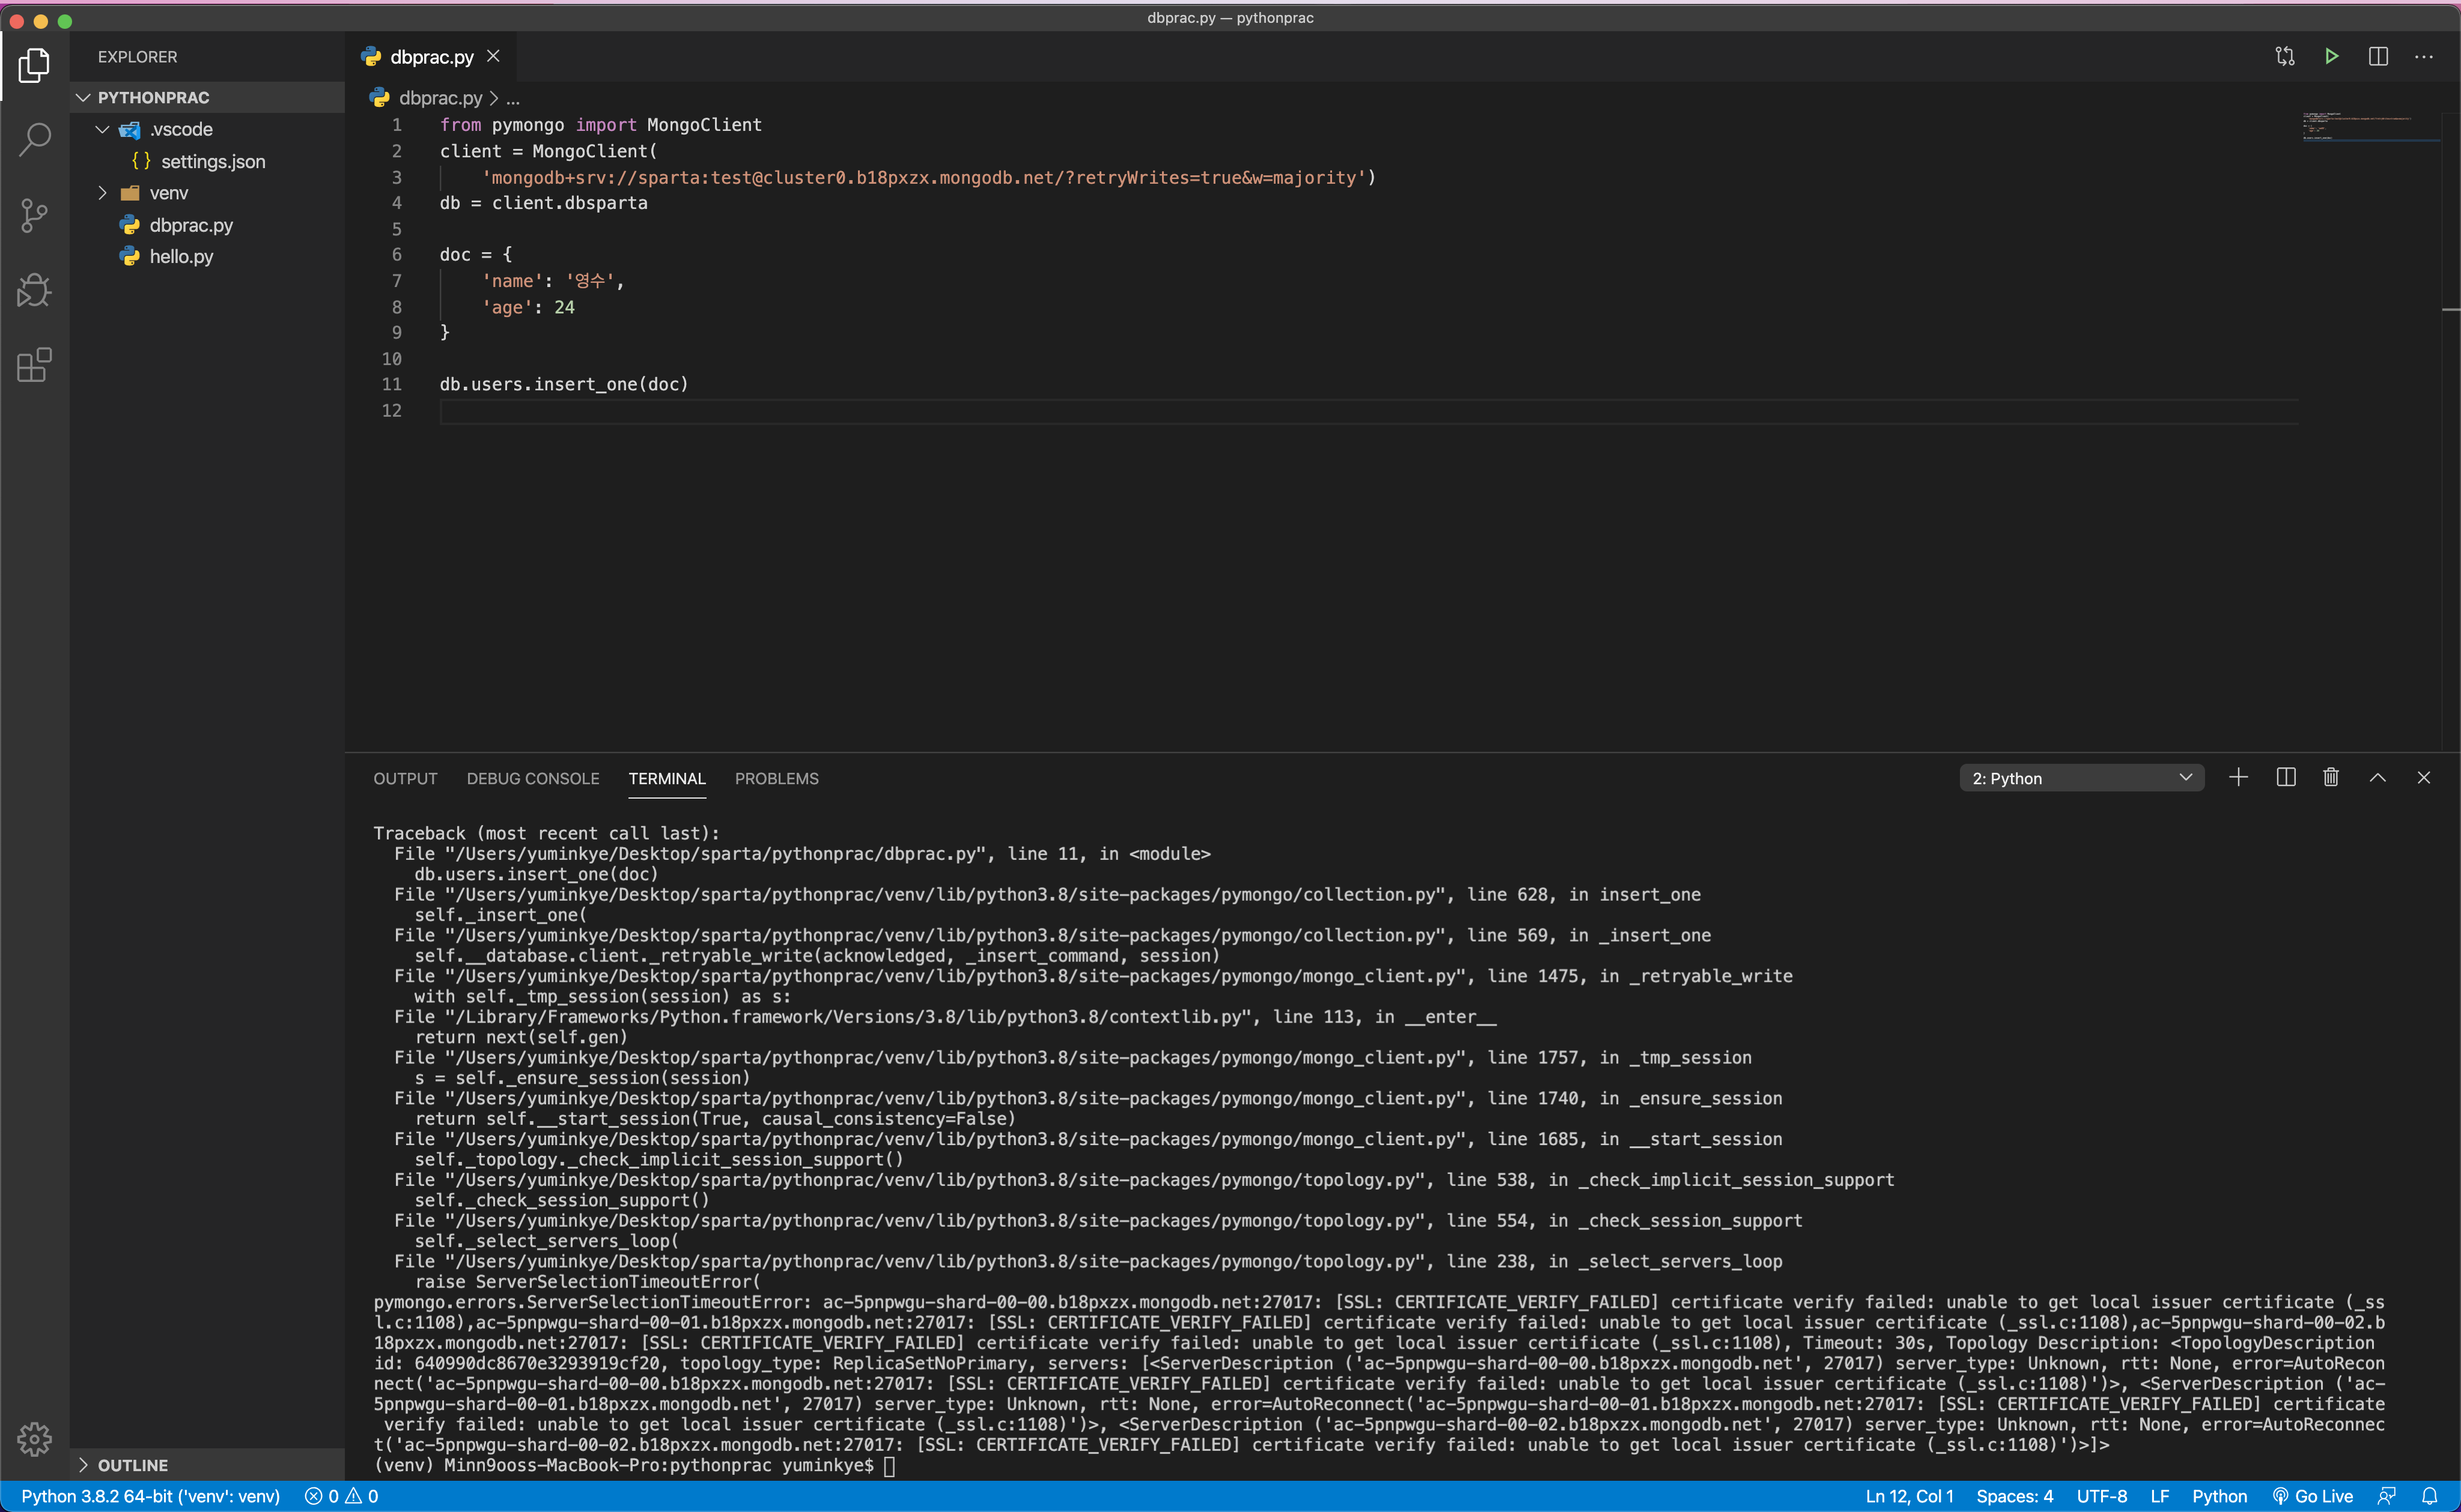The height and width of the screenshot is (1512, 2461).
Task: Change language mode via the Python indicator
Action: click(x=2219, y=1496)
